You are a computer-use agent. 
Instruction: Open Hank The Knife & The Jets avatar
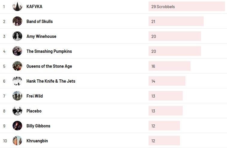pyautogui.click(x=17, y=81)
